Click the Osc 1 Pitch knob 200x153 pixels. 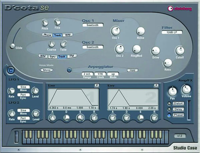[45, 23]
